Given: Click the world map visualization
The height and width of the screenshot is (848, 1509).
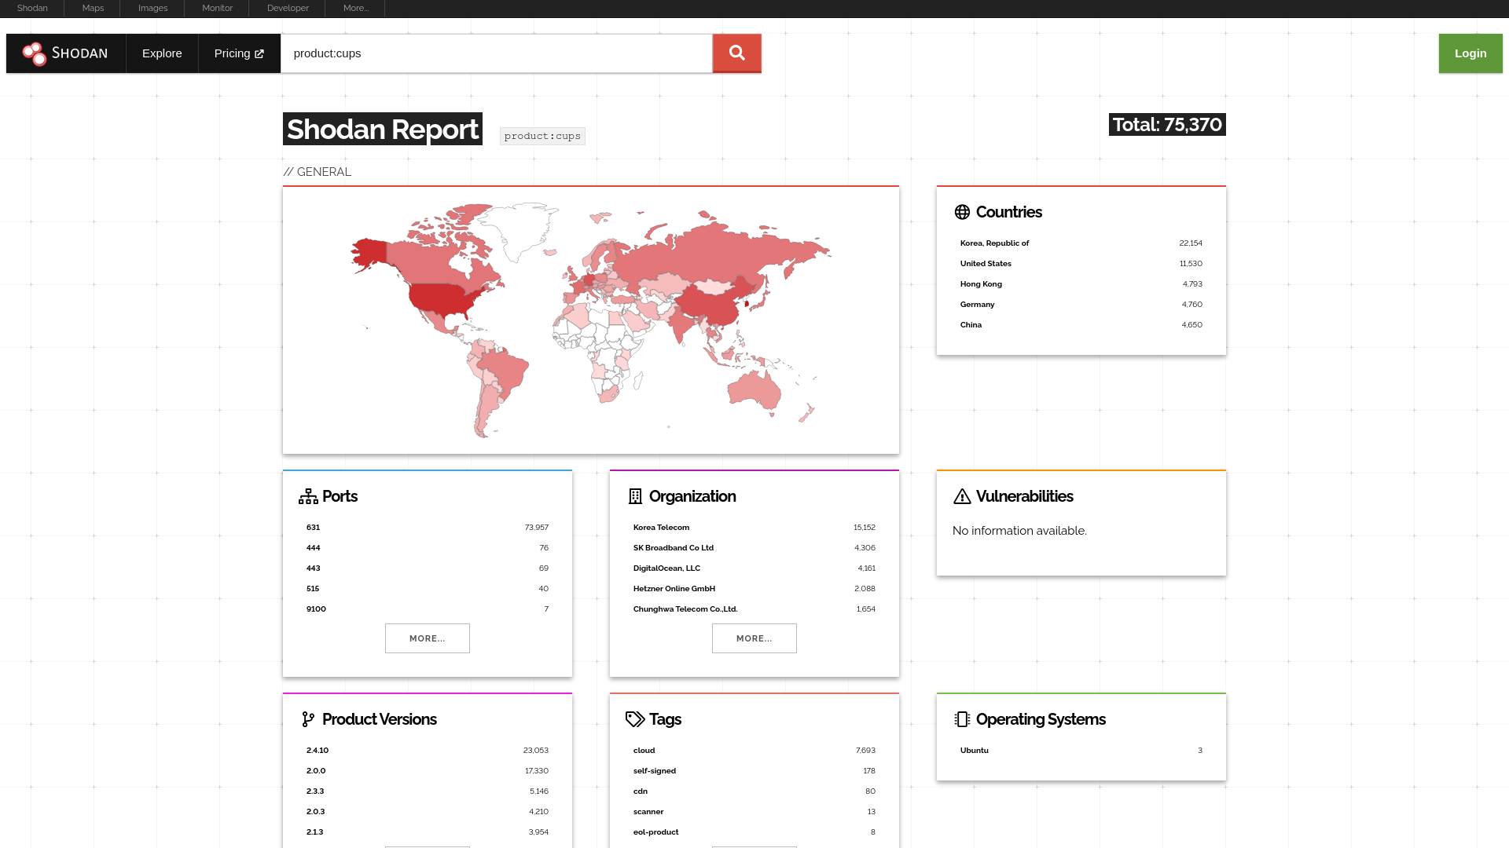Looking at the screenshot, I should pos(591,320).
